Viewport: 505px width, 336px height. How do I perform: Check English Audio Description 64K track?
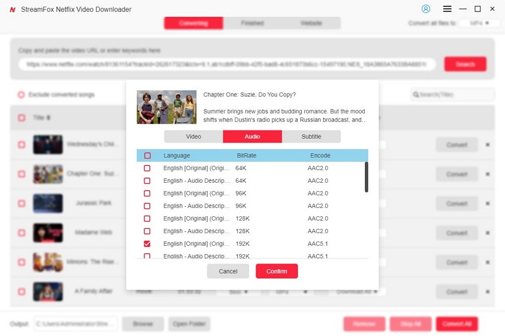147,181
